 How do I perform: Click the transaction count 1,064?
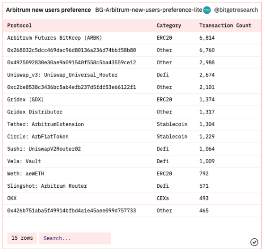(x=207, y=149)
